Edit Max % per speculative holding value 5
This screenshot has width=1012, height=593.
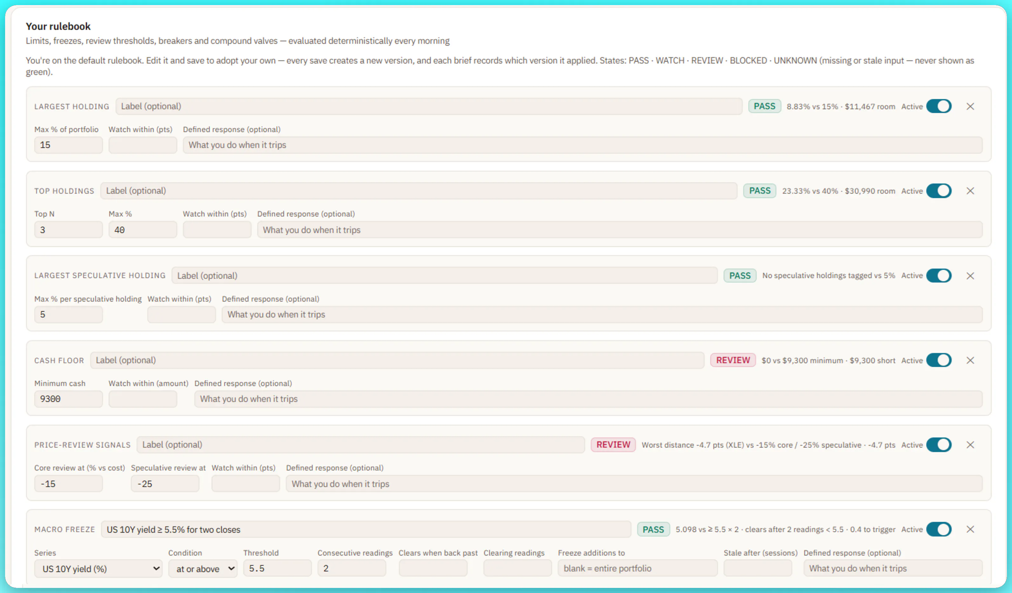[68, 315]
